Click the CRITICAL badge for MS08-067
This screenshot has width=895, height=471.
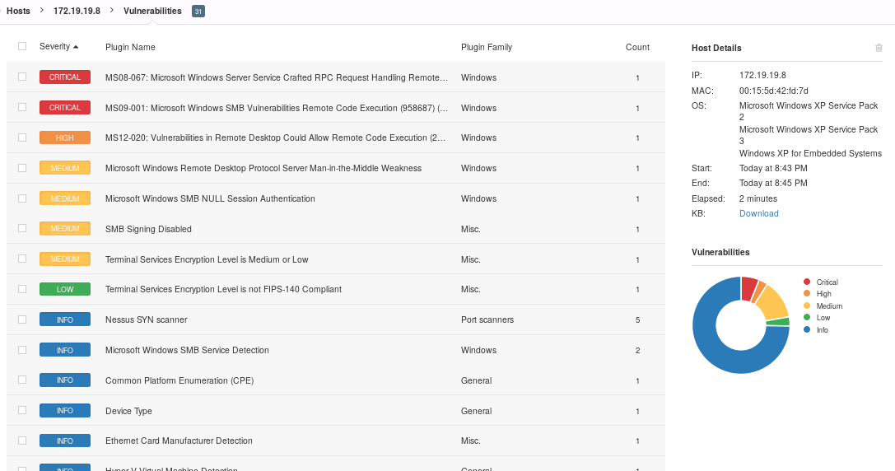pos(65,77)
